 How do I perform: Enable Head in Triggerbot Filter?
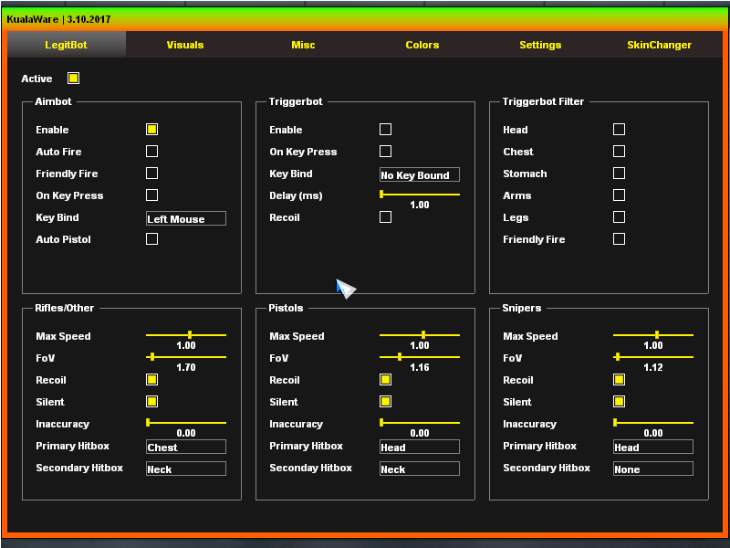pyautogui.click(x=619, y=130)
